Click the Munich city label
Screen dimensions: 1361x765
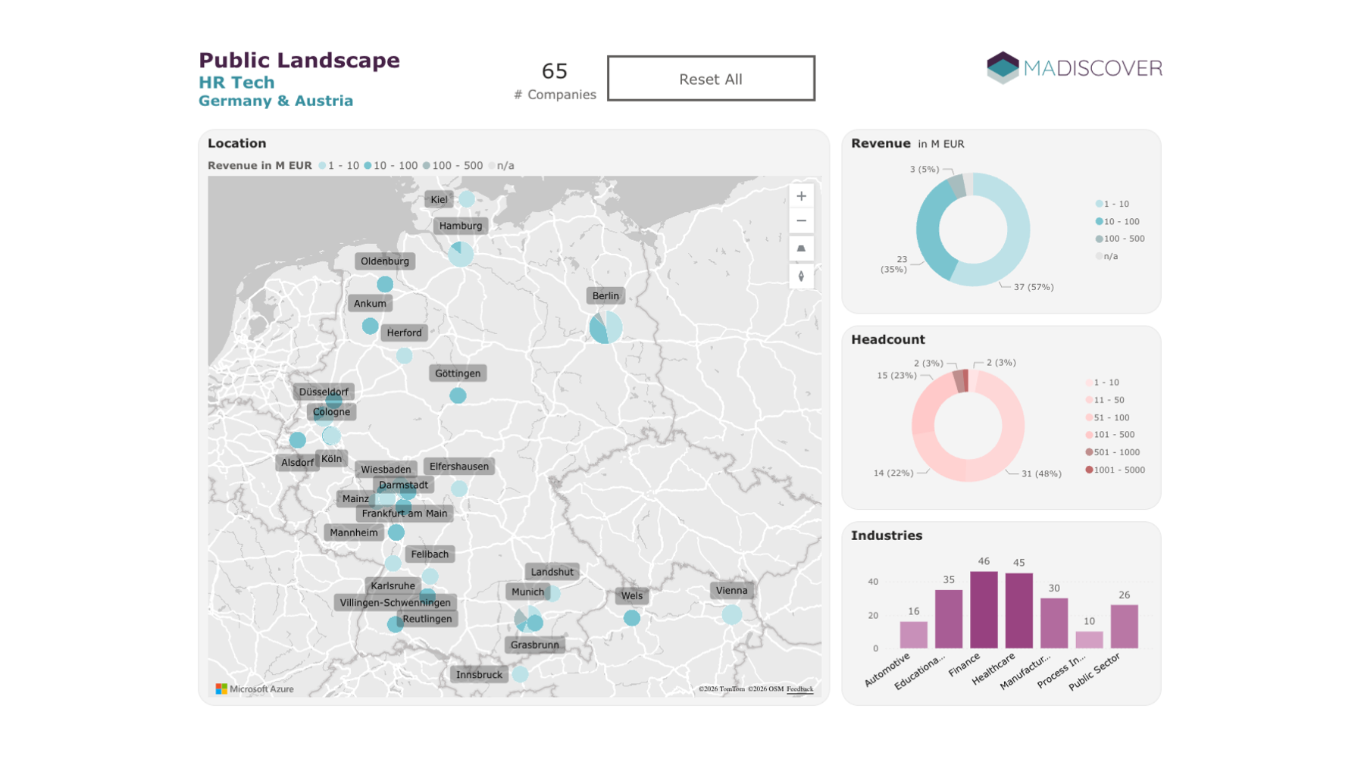click(527, 592)
